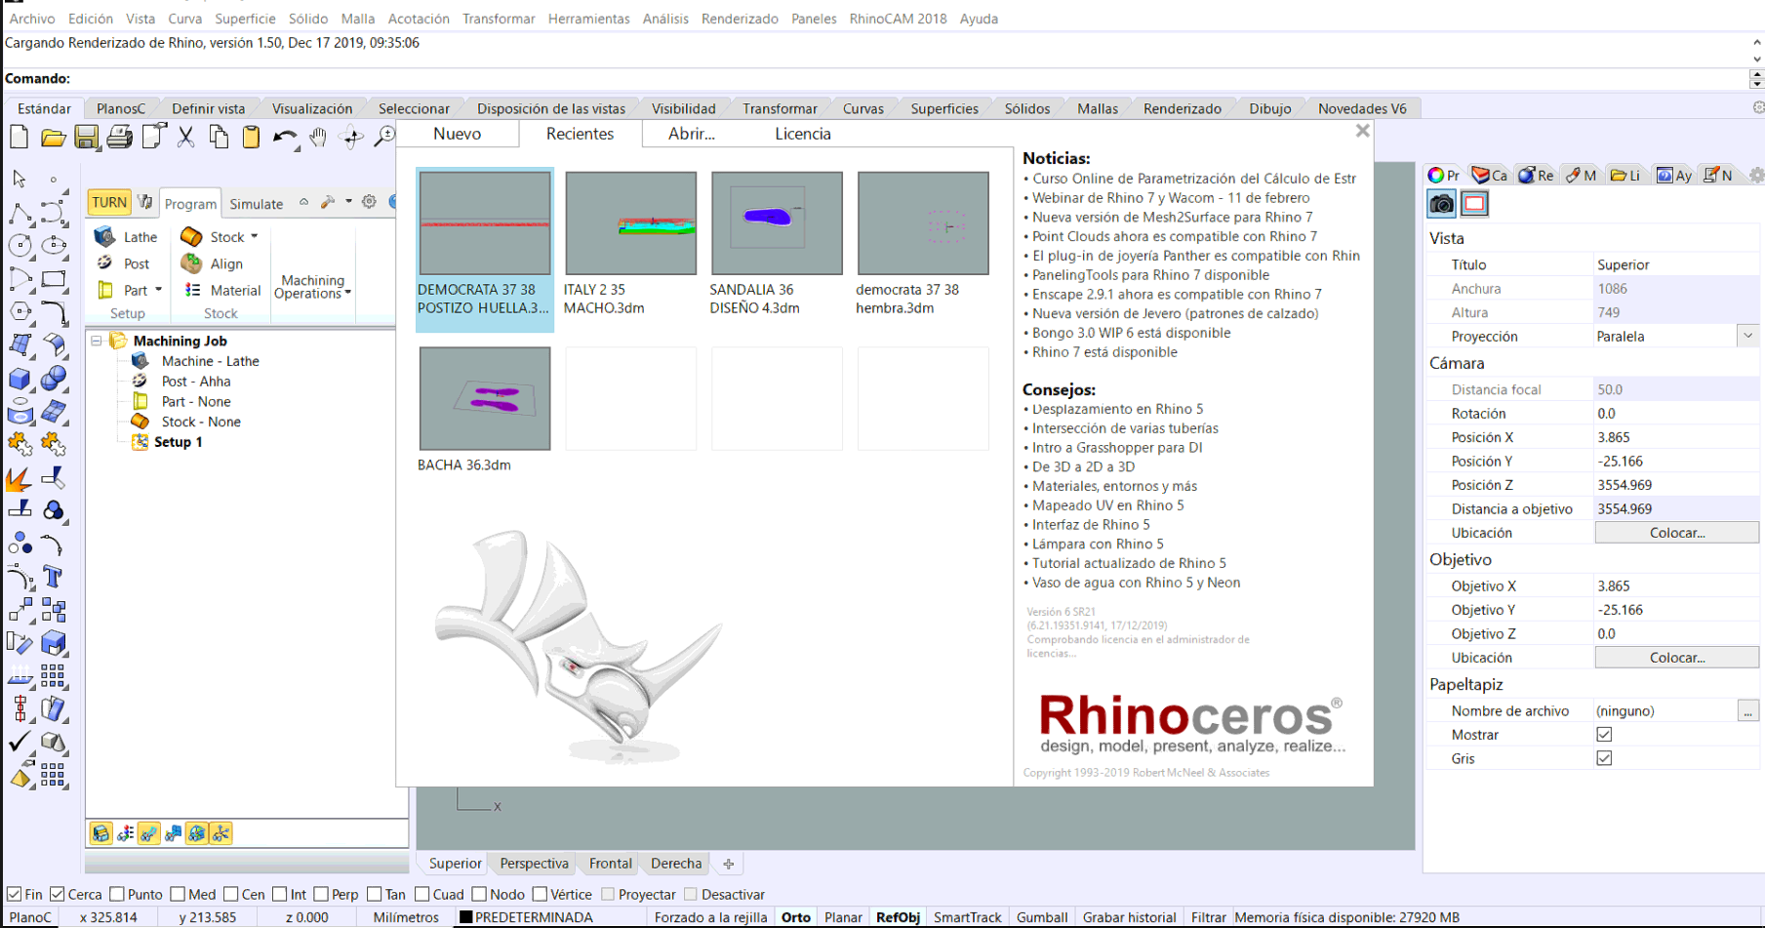
Task: Click Colocar button for camera Ubicación
Action: (x=1676, y=533)
